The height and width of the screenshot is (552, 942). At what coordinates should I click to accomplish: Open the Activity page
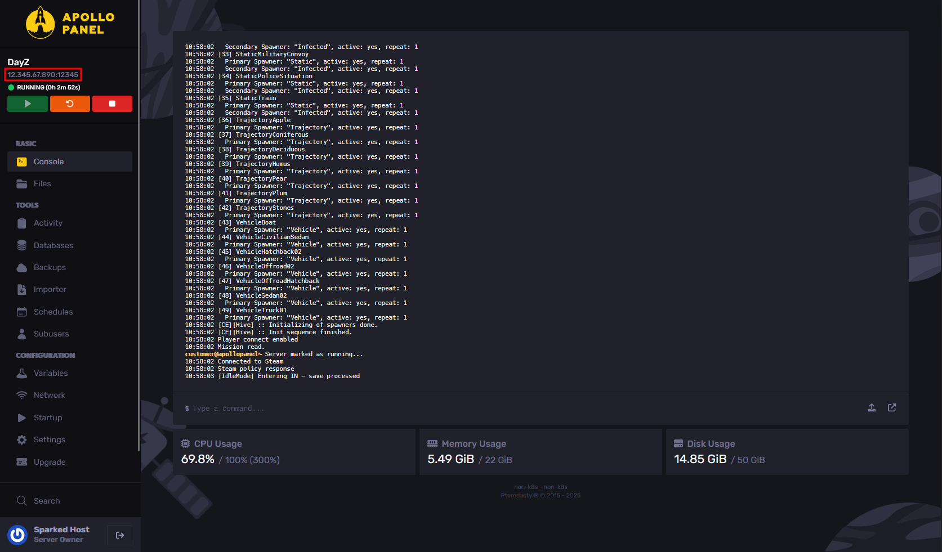coord(70,223)
